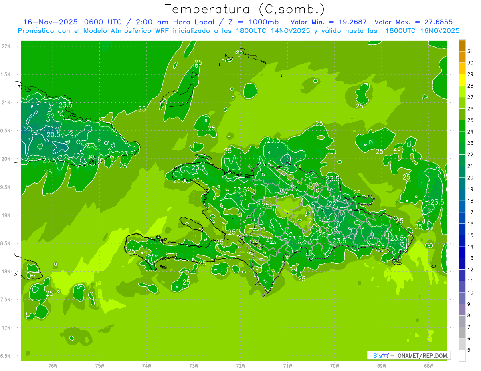Click the color scale value 15

point(471,235)
